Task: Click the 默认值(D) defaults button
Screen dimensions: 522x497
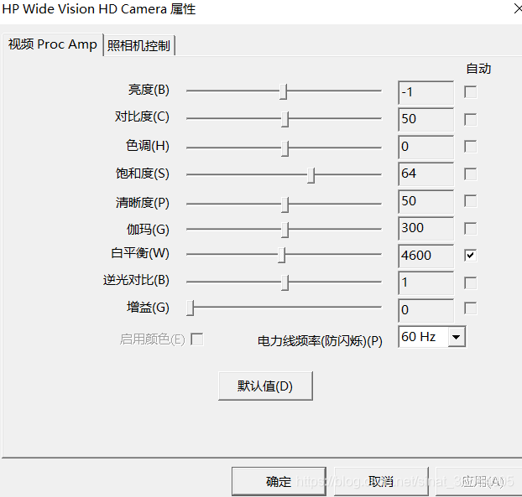Action: point(265,386)
